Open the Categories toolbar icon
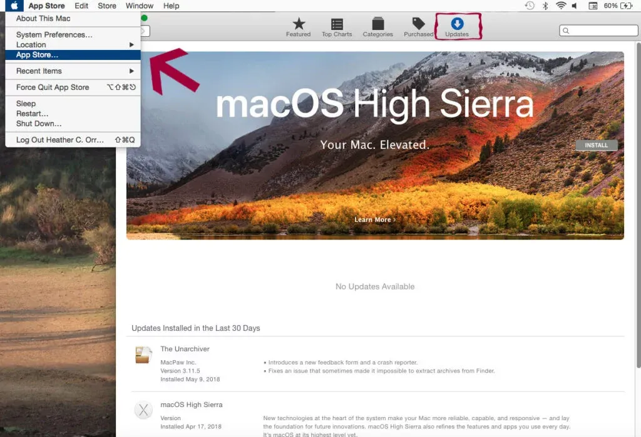The width and height of the screenshot is (641, 437). (x=377, y=28)
